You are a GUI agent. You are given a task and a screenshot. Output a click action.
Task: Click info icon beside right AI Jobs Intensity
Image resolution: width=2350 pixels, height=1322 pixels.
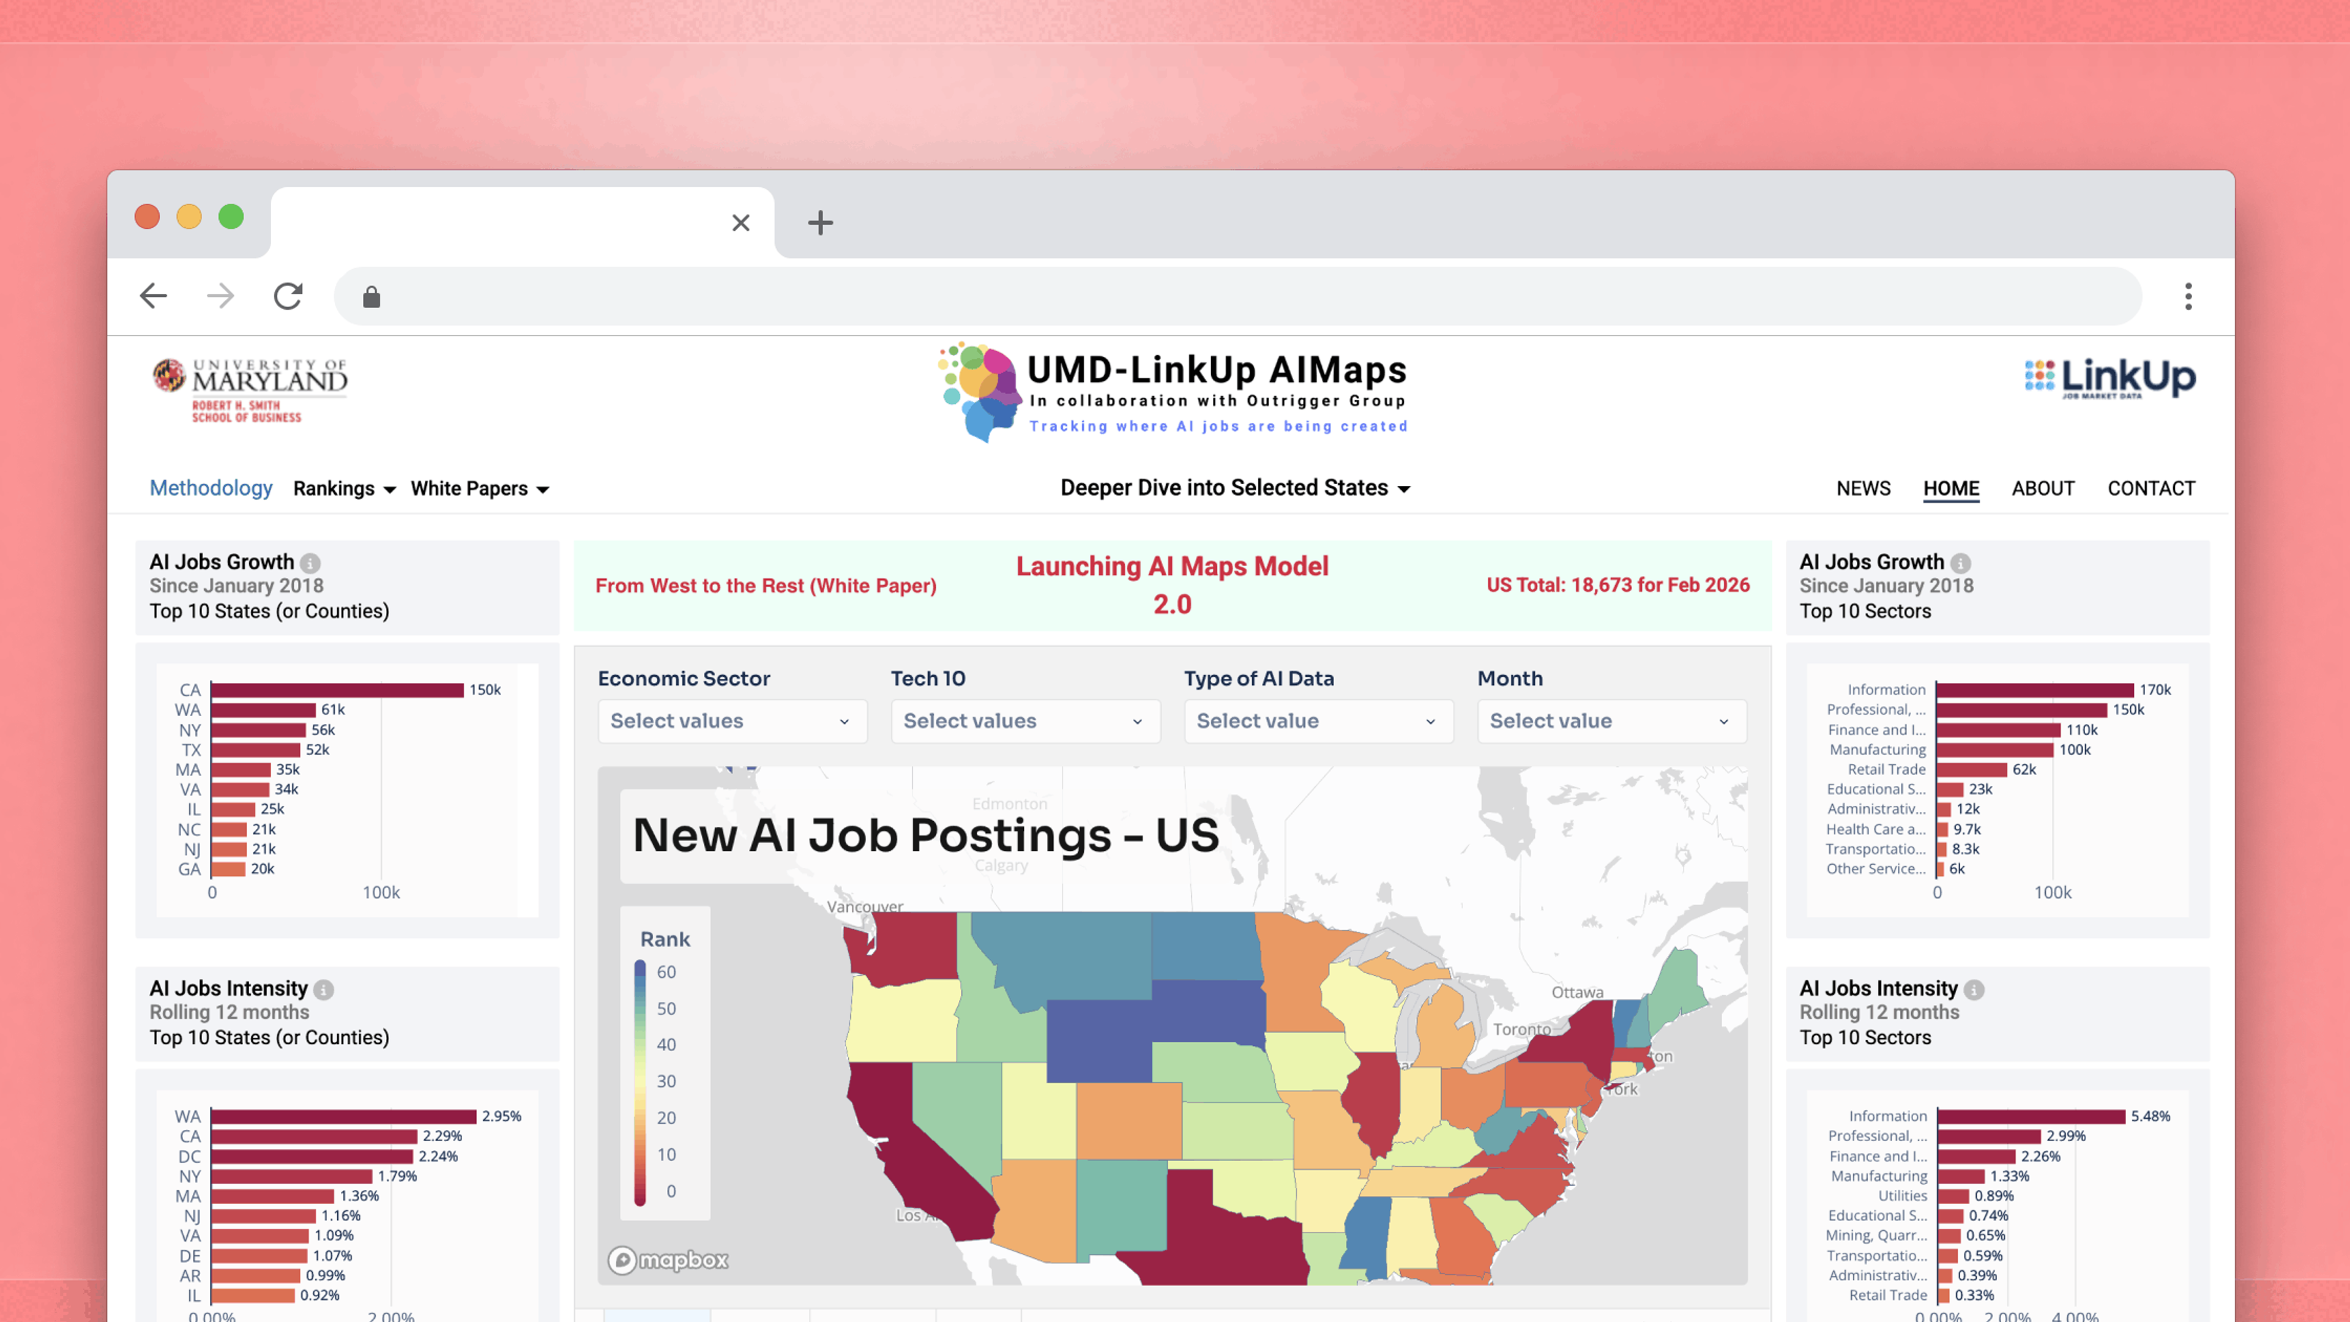(x=1974, y=989)
